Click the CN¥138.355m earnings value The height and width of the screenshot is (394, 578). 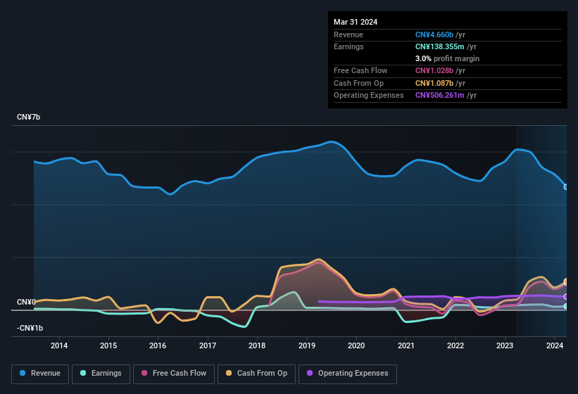pos(440,46)
